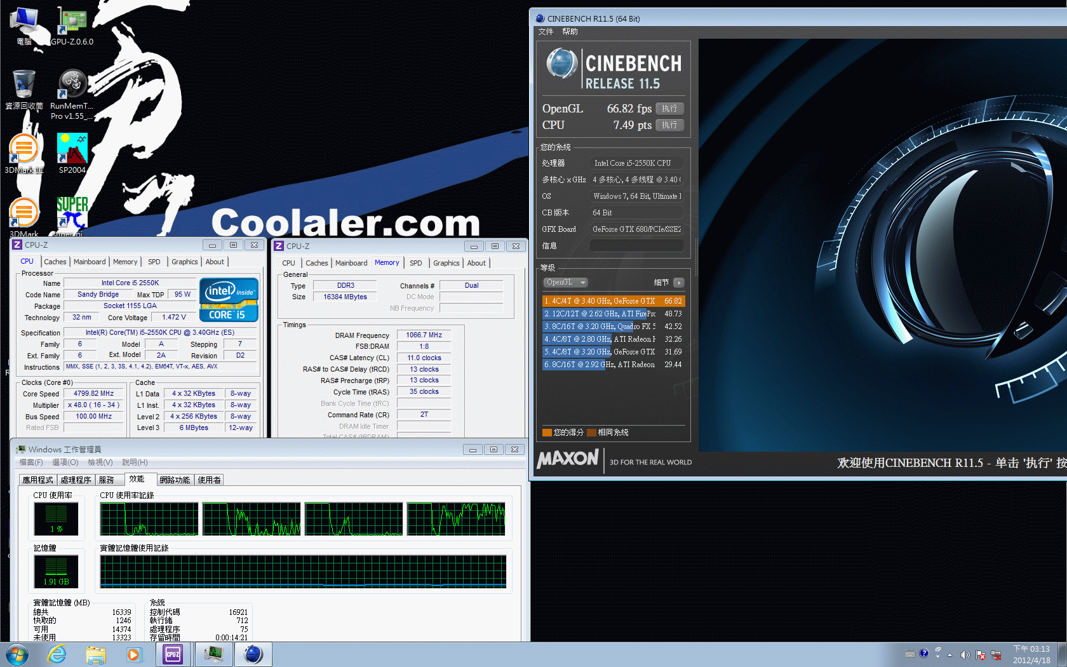Image resolution: width=1067 pixels, height=667 pixels.
Task: Open 說明(H) menu in Task Manager
Action: (135, 462)
